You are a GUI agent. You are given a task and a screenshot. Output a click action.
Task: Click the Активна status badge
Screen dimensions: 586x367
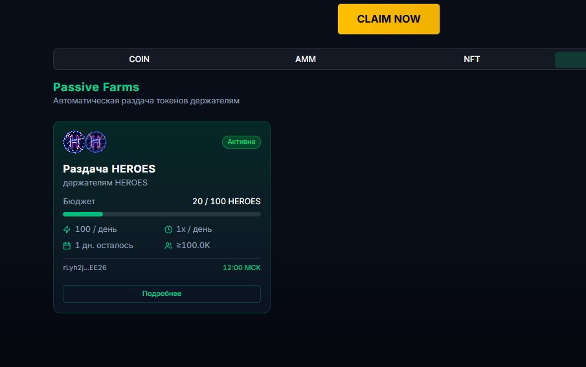click(242, 142)
